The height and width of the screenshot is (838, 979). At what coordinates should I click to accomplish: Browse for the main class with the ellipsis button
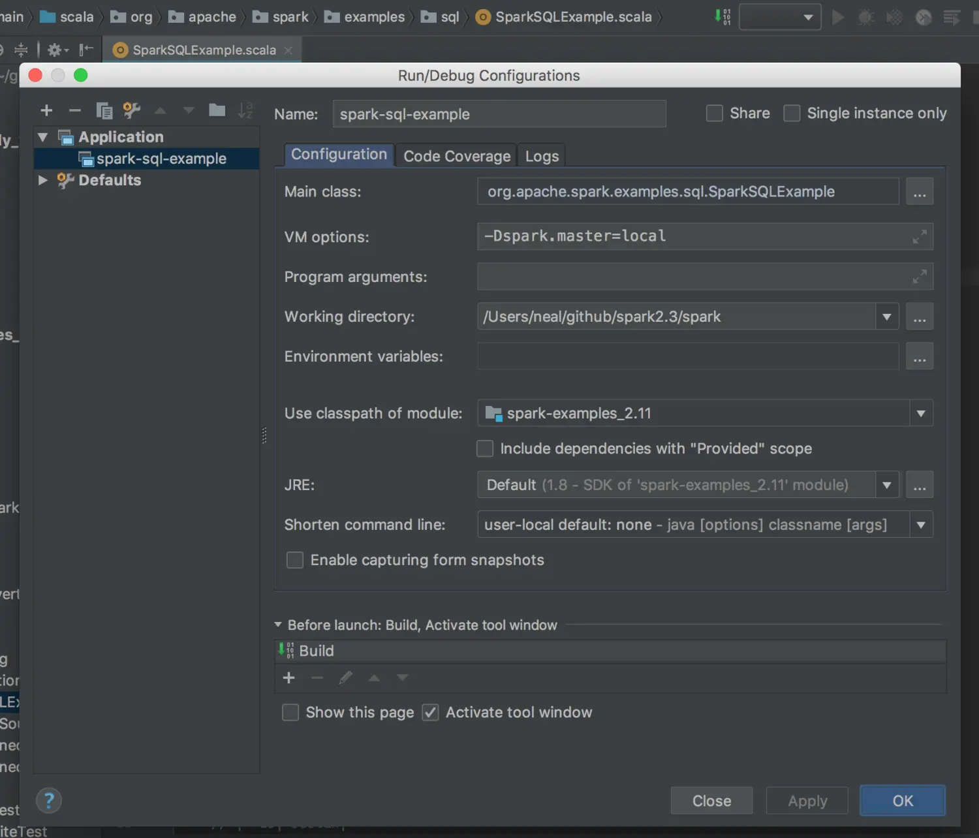pyautogui.click(x=919, y=192)
